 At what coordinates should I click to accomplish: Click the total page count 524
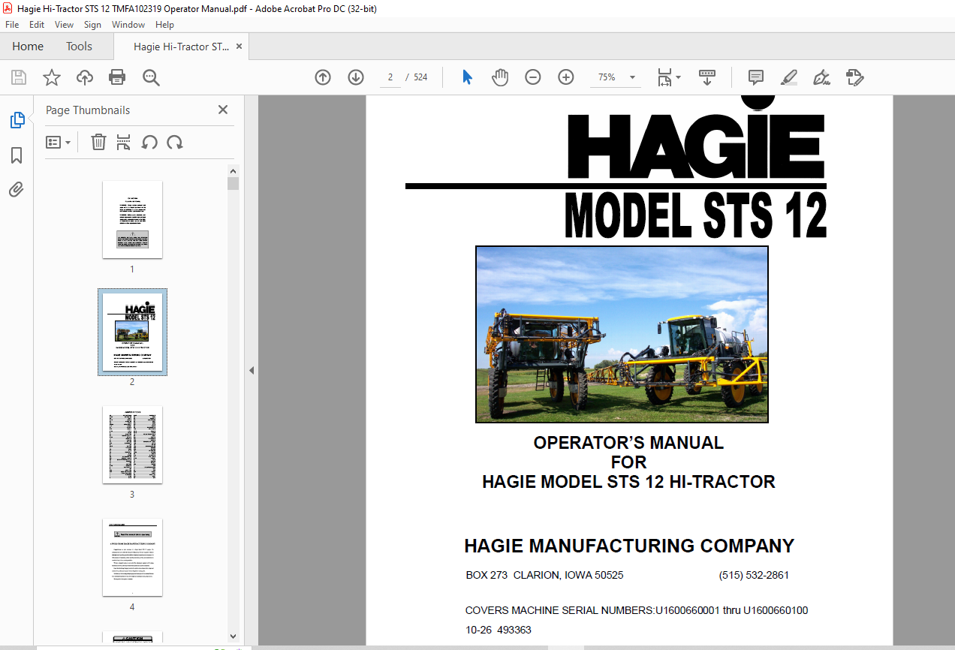pyautogui.click(x=420, y=77)
